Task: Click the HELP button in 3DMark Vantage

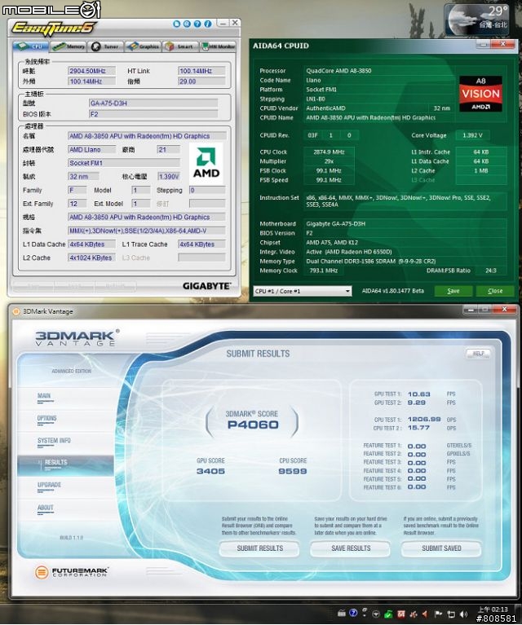Action: click(x=478, y=354)
